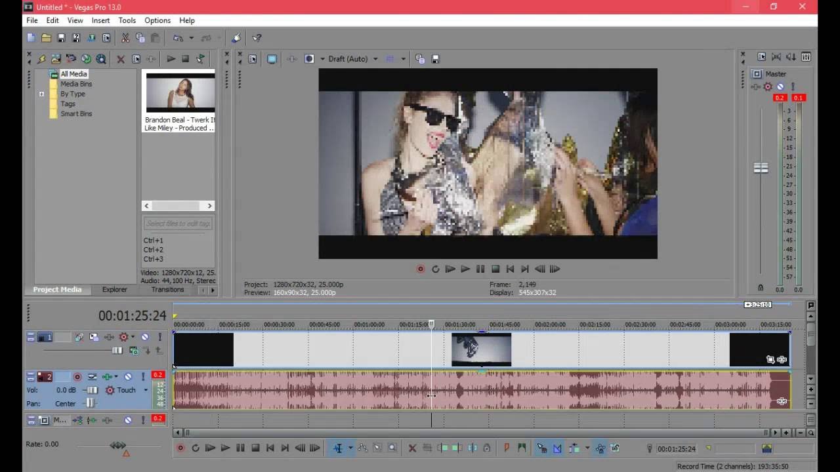The image size is (840, 472).
Task: Select the Envelope edit tool in timeline toolbar
Action: click(362, 448)
